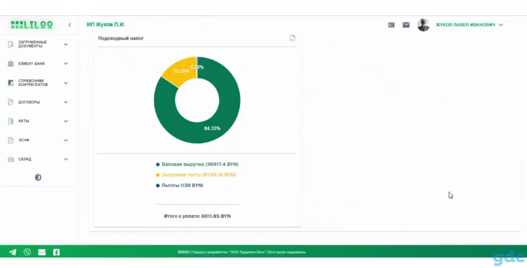Open the Жуков Павел Иванович user dropdown arrow
527x268 pixels.
(501, 25)
